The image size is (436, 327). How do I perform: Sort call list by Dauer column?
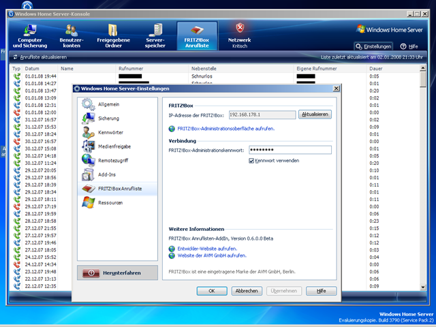392,68
